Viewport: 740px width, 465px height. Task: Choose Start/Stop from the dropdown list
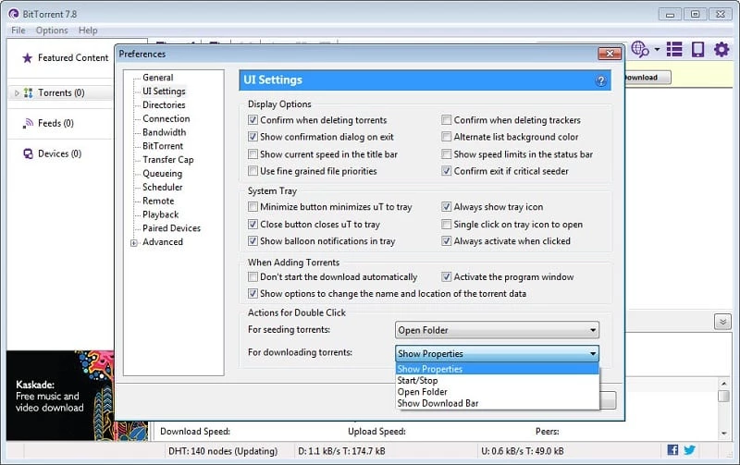coord(418,380)
